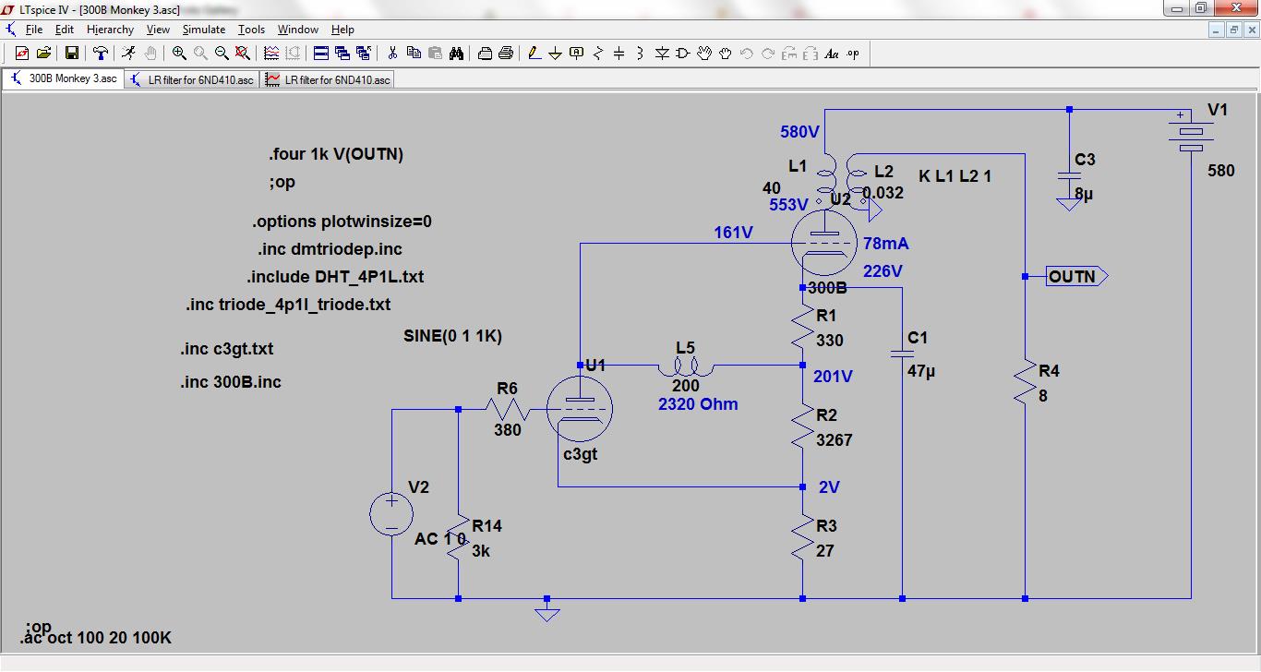Run simulation with the running man icon

129,54
